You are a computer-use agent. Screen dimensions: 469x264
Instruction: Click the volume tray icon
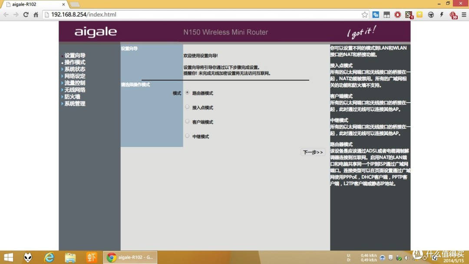coord(407,258)
